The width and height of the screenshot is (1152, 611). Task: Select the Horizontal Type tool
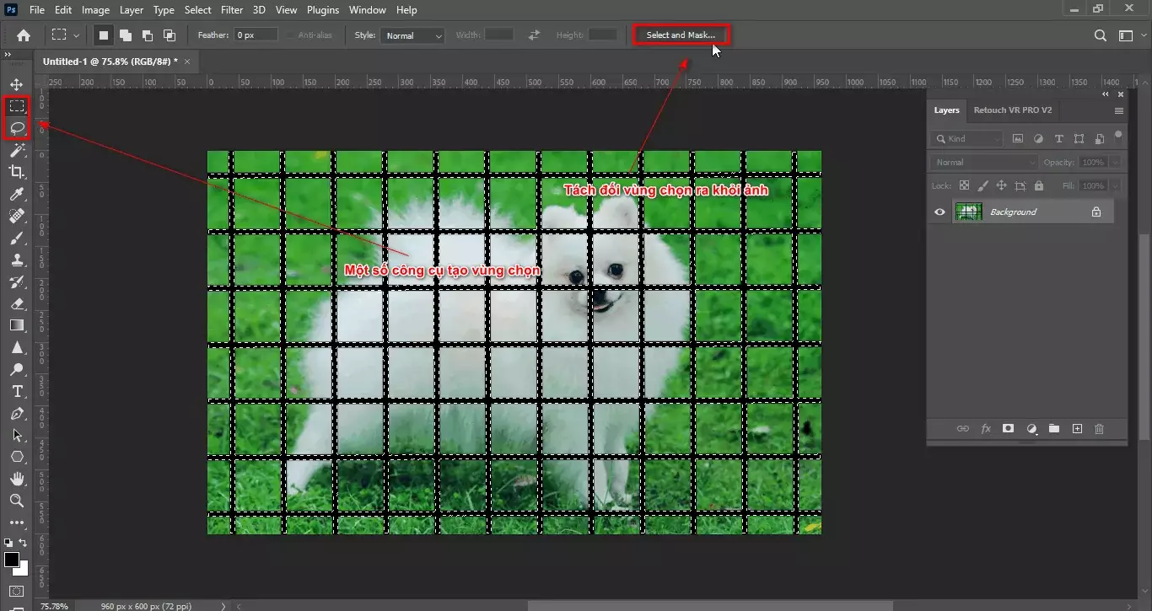click(x=17, y=391)
